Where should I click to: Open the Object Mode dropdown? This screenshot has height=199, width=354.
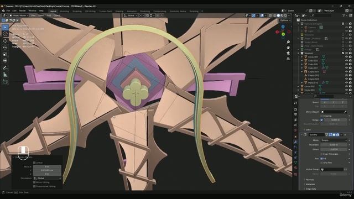click(18, 15)
